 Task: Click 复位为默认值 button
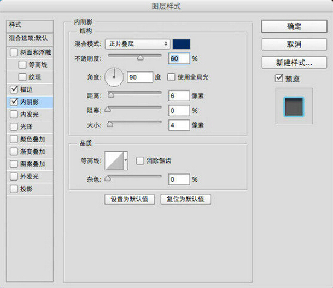click(185, 199)
